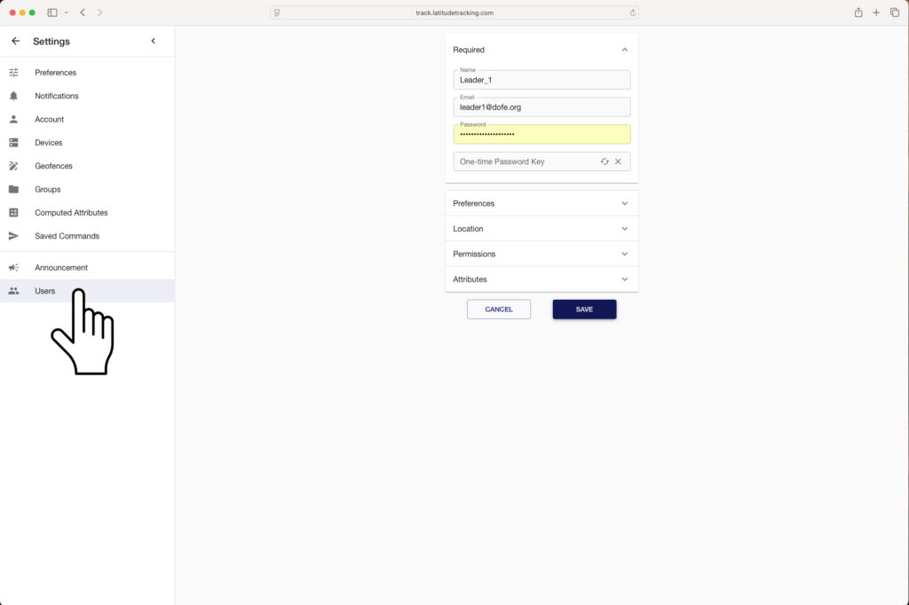Screen dimensions: 909x605
Task: Select the Devices list icon
Action: [x=13, y=142]
